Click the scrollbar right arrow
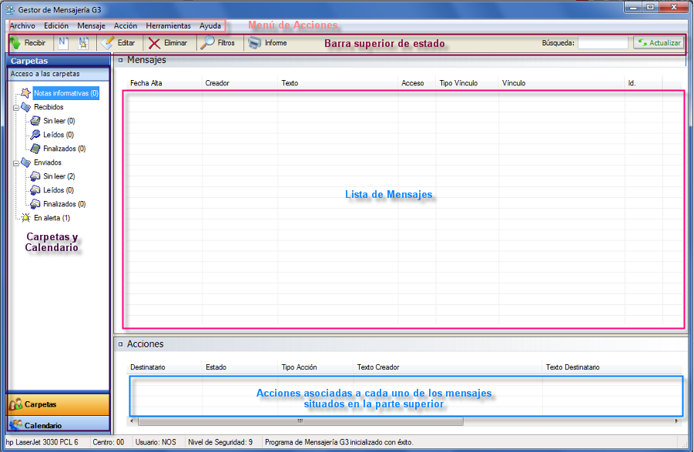694x452 pixels. [x=676, y=421]
